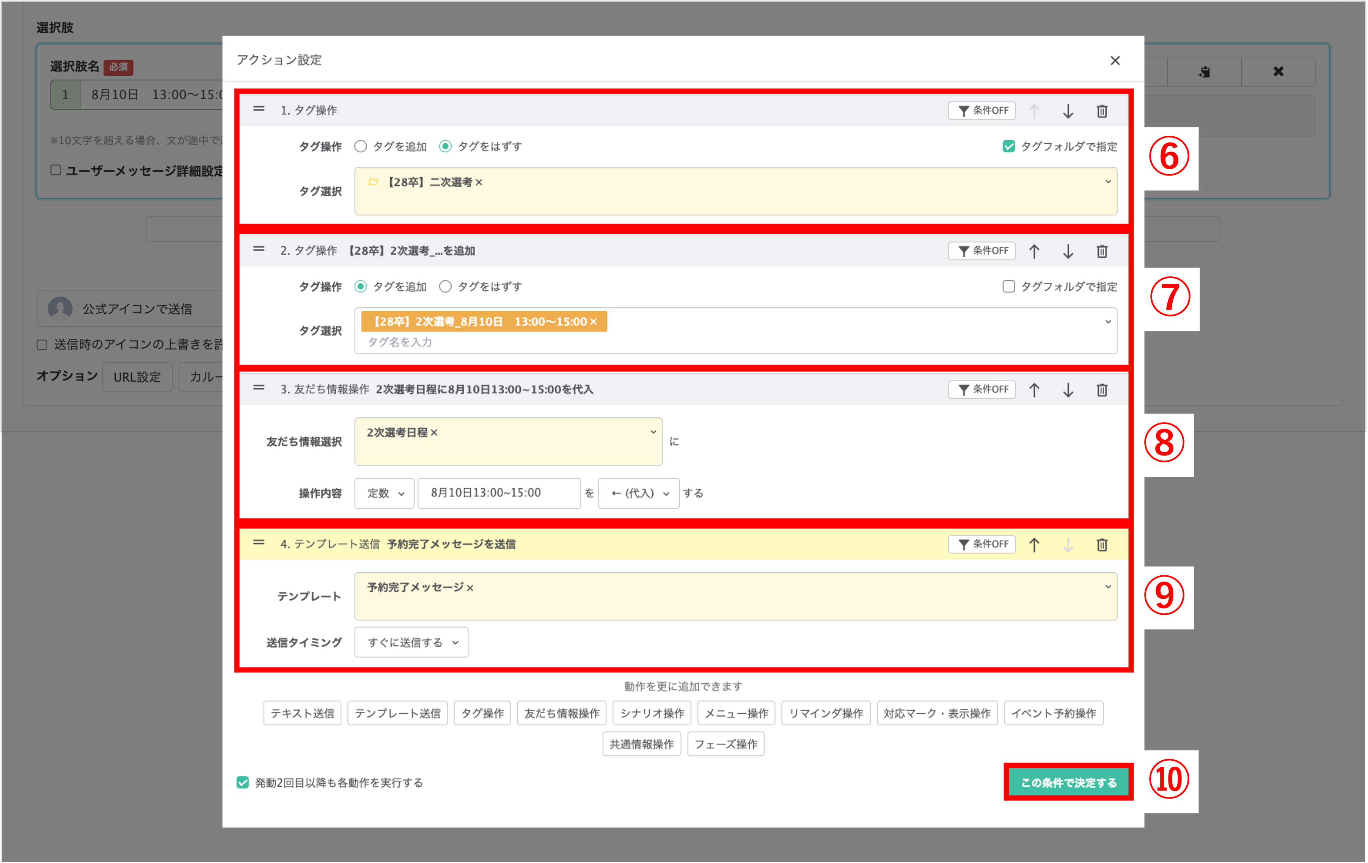Toggle 発動2回目以降も各動作を実行する checkbox

tap(243, 783)
